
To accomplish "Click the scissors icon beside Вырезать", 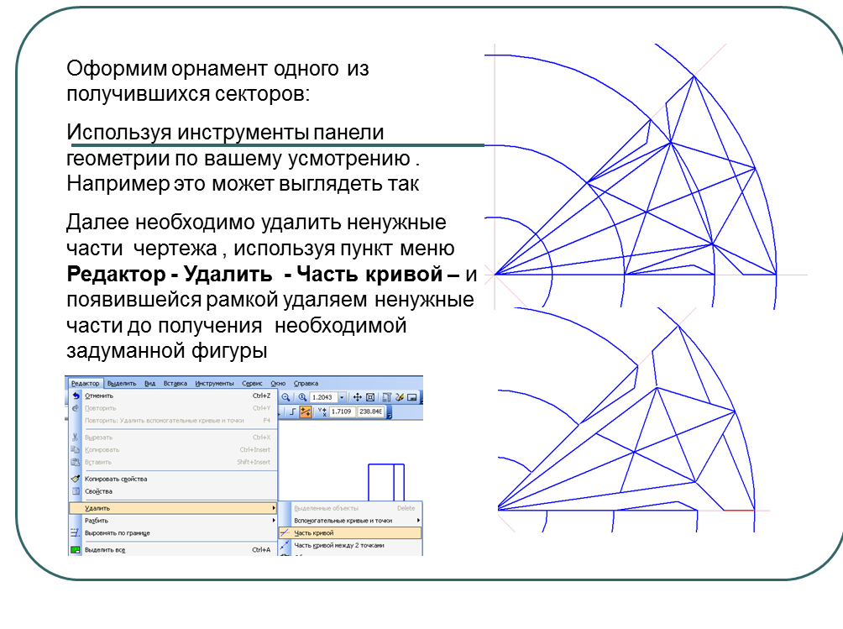I will pyautogui.click(x=76, y=437).
